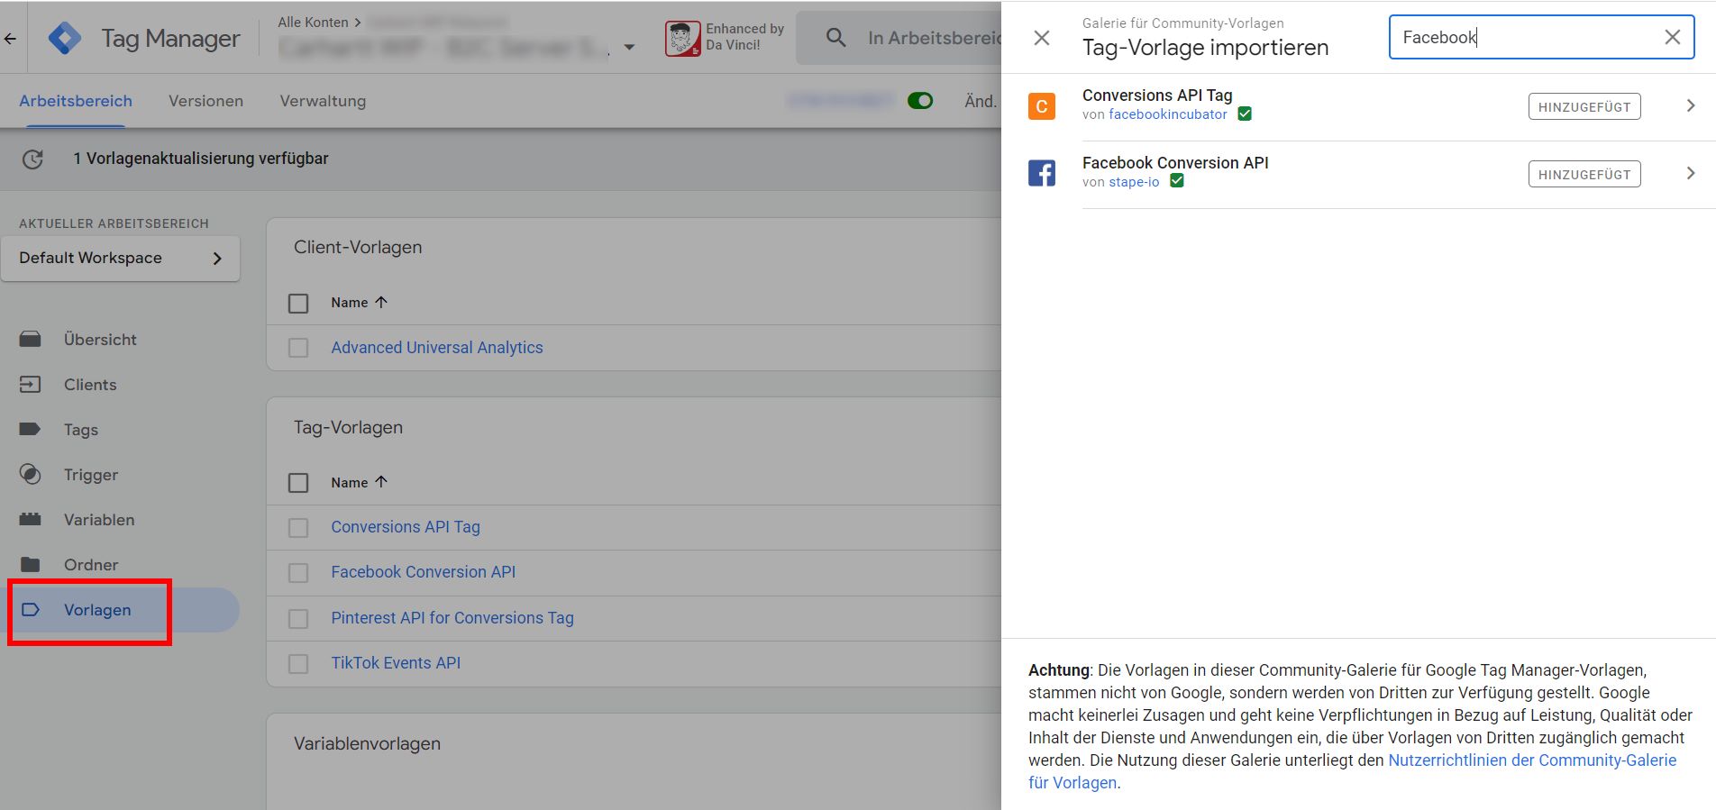Check the Conversions API Tag row checkbox
The height and width of the screenshot is (810, 1716).
click(298, 528)
